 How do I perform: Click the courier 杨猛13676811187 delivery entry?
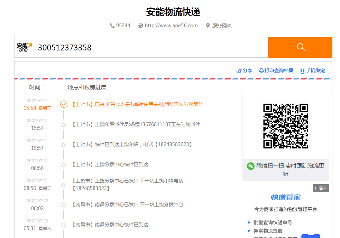click(x=136, y=124)
